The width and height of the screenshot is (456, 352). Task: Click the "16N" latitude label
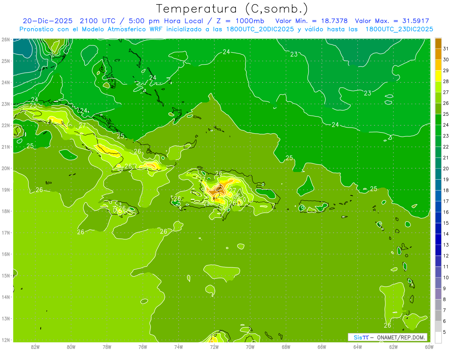[x=5, y=254]
